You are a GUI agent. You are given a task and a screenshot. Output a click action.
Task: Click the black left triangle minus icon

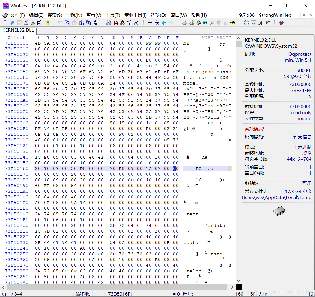tap(260, 23)
